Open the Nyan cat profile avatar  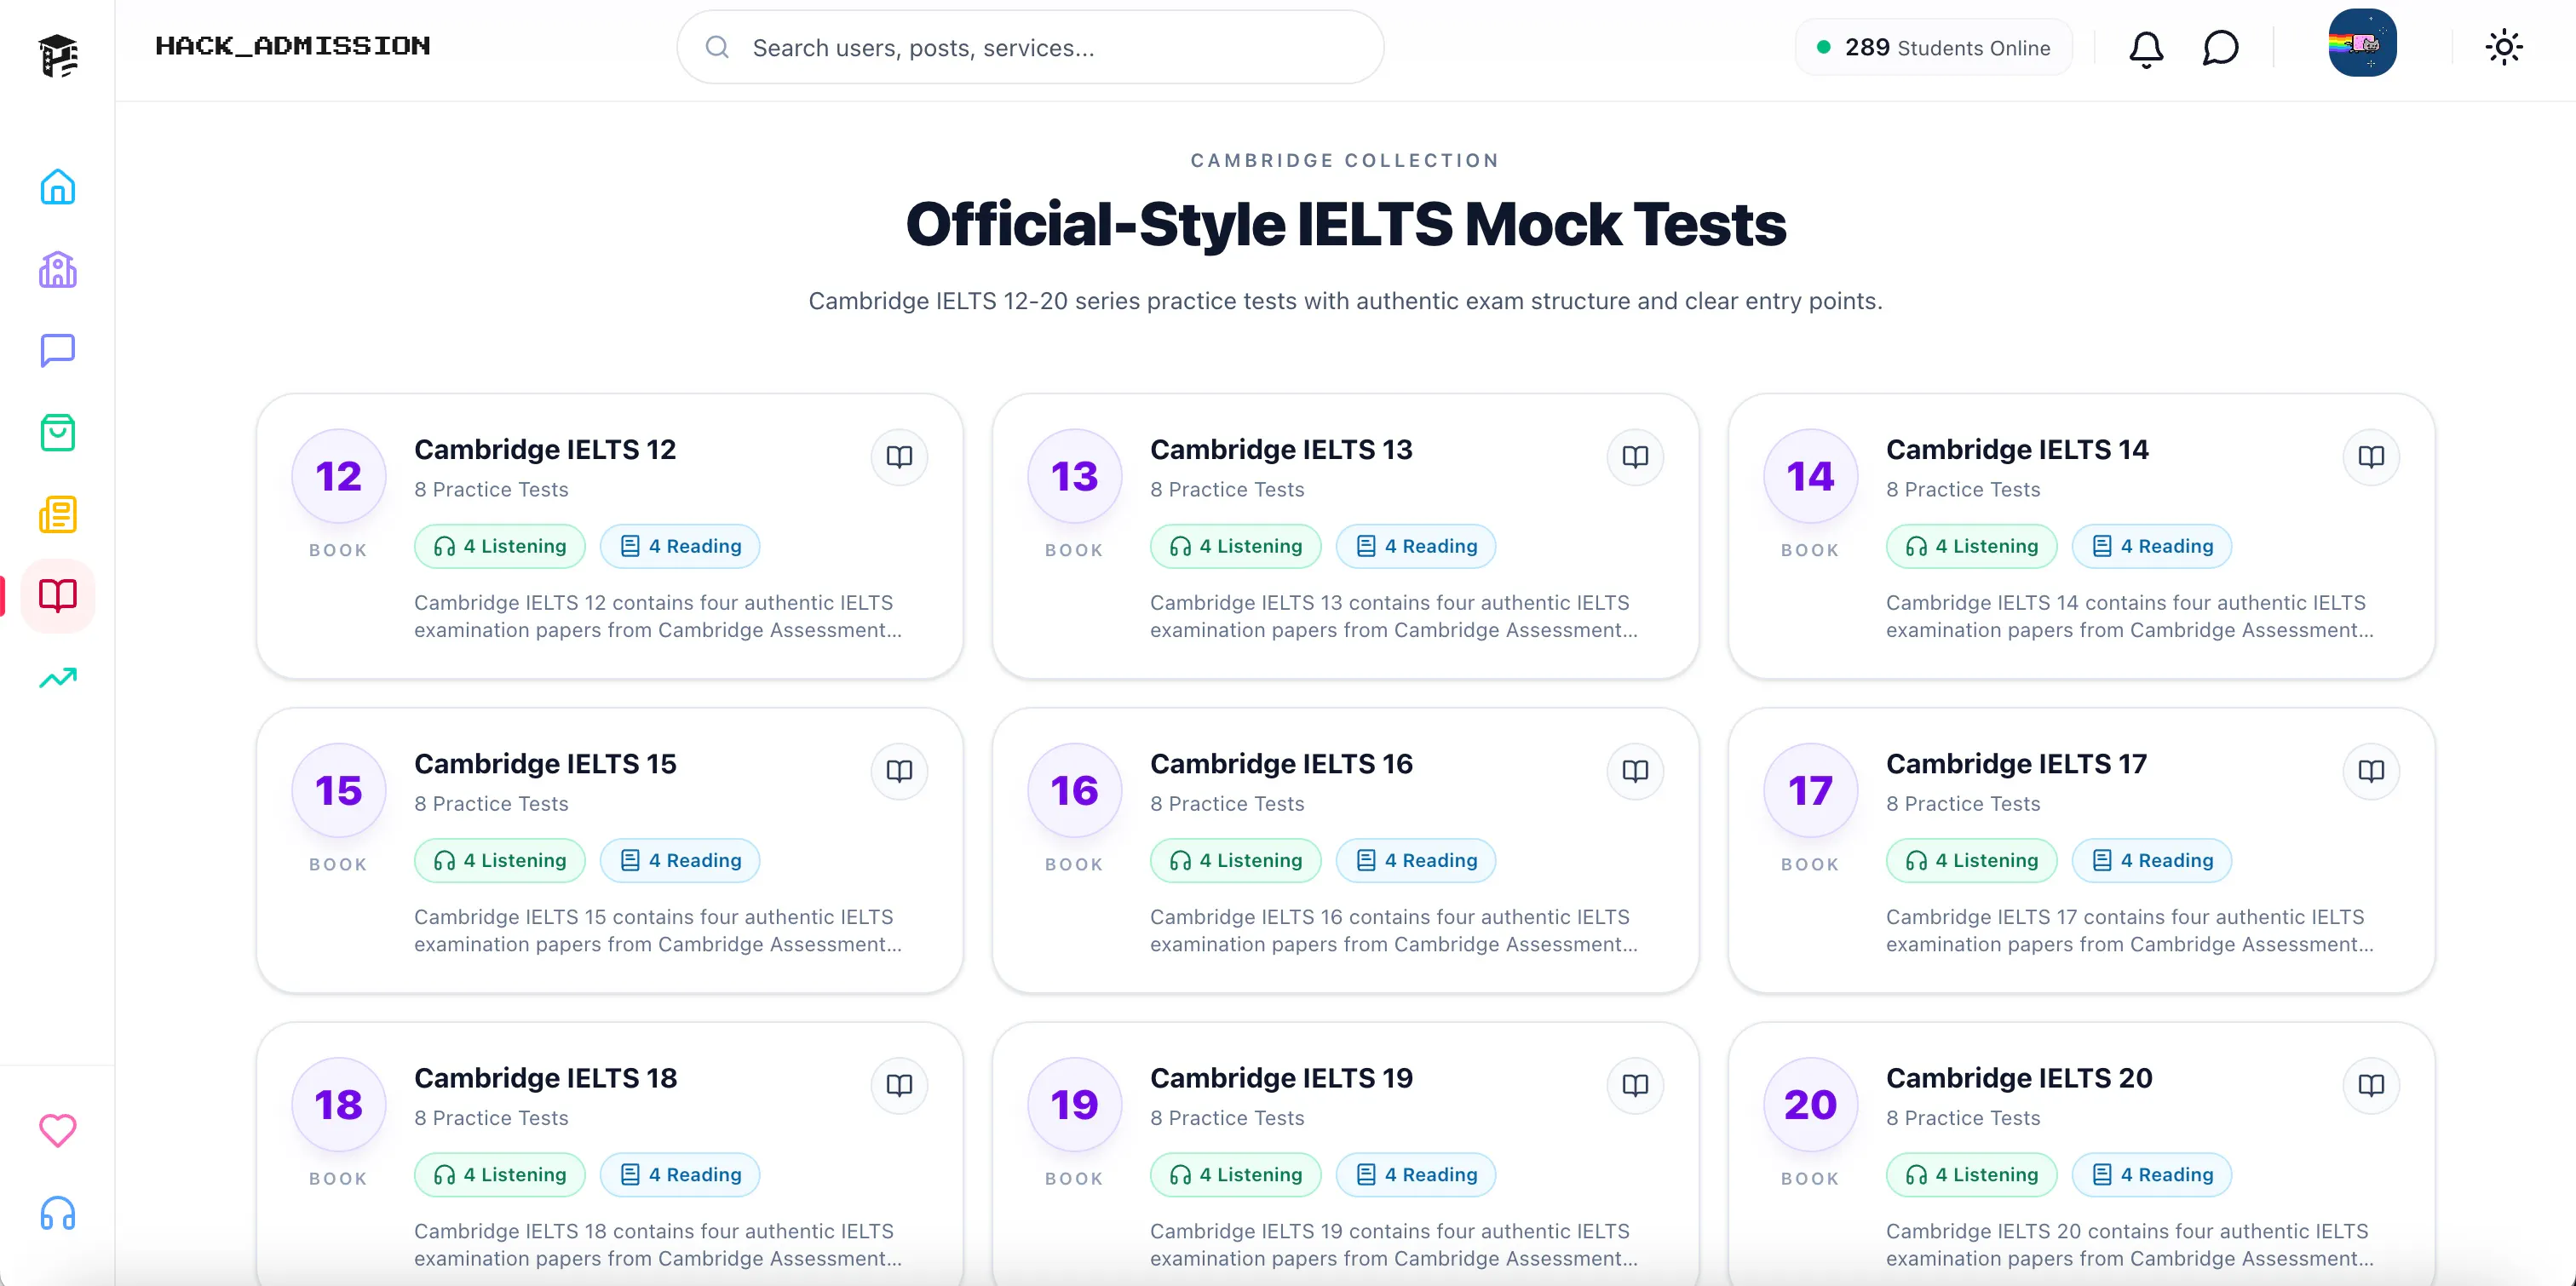click(x=2362, y=43)
